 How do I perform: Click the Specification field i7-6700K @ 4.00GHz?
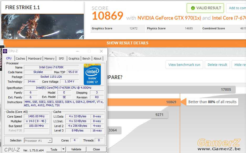coord(64,88)
